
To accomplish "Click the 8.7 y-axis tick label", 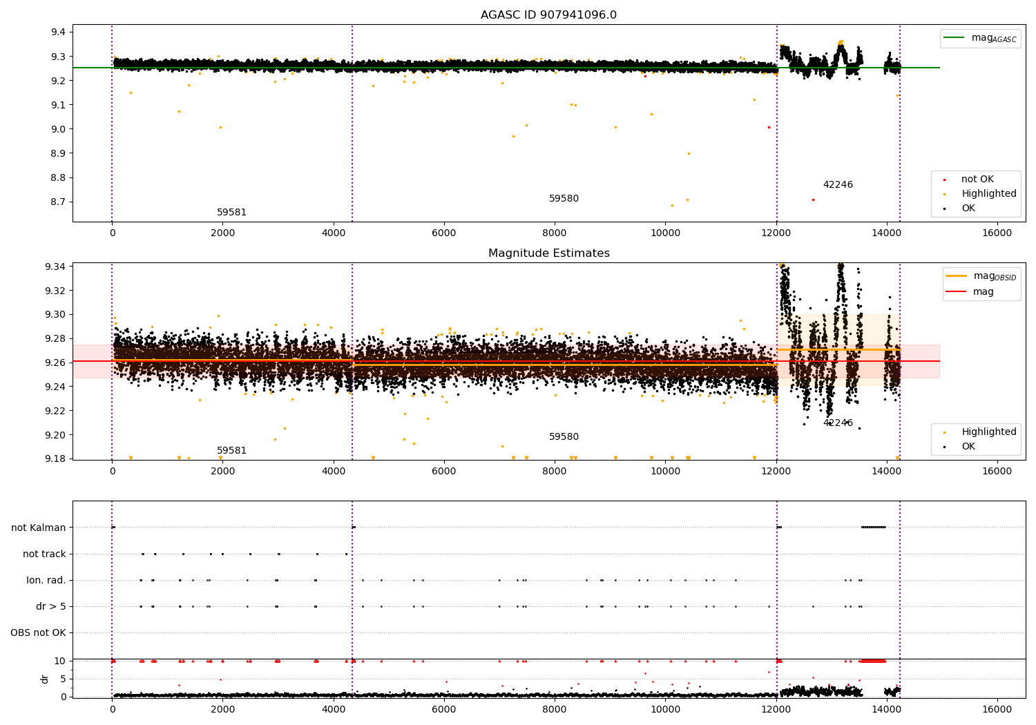I will (58, 202).
